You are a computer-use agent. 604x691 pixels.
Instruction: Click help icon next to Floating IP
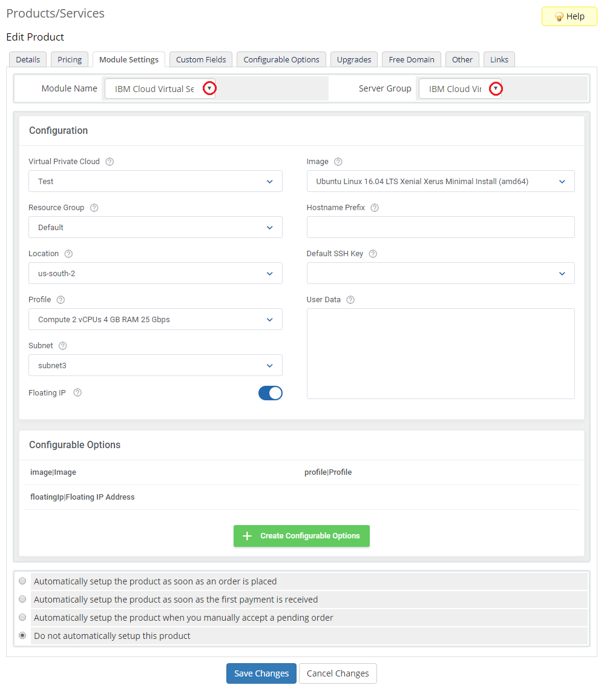pos(77,392)
